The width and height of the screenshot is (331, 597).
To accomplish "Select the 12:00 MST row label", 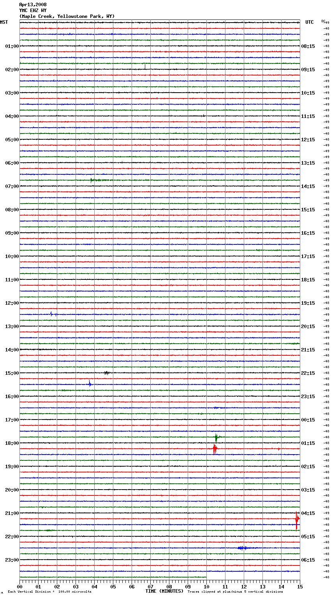I will tap(12, 303).
